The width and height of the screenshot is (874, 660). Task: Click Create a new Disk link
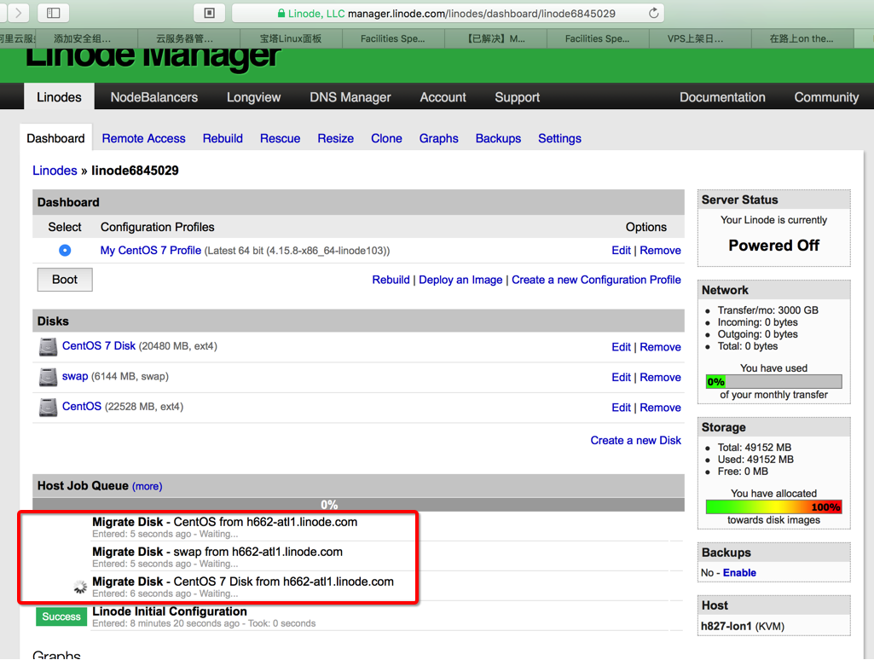(x=635, y=440)
